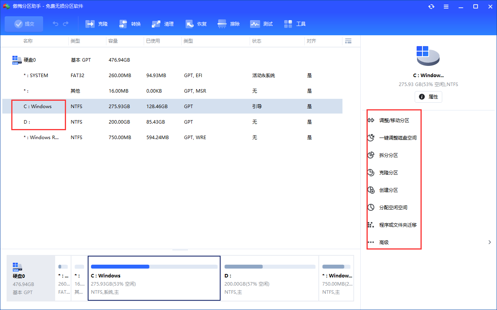Click the 程序或文件夹迁移 dots icon
Viewport: 497px width, 310px height.
click(x=371, y=225)
